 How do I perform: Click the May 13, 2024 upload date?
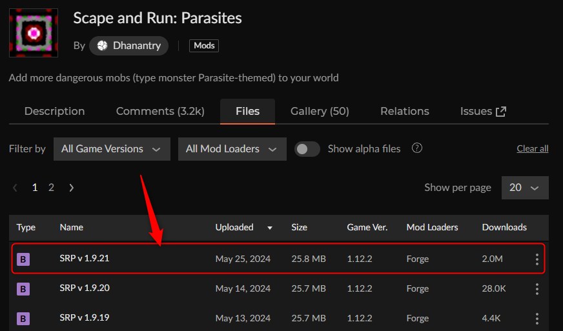tap(243, 319)
